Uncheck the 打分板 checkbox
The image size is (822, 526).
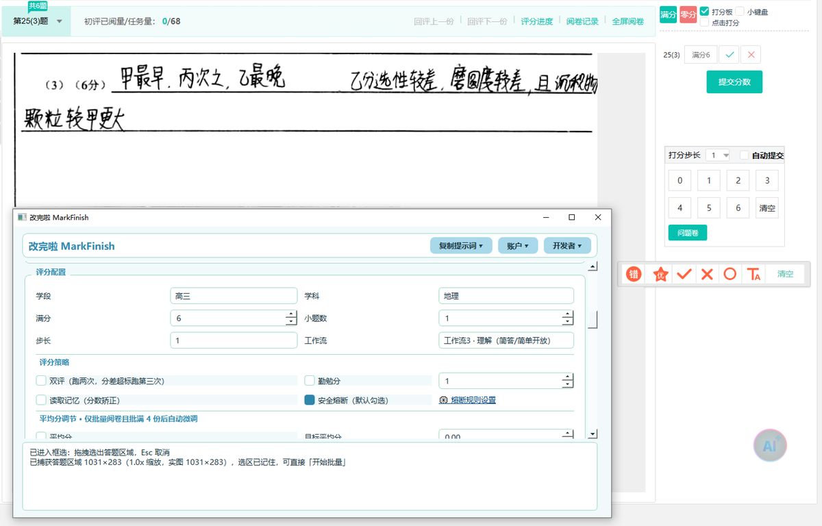point(705,12)
